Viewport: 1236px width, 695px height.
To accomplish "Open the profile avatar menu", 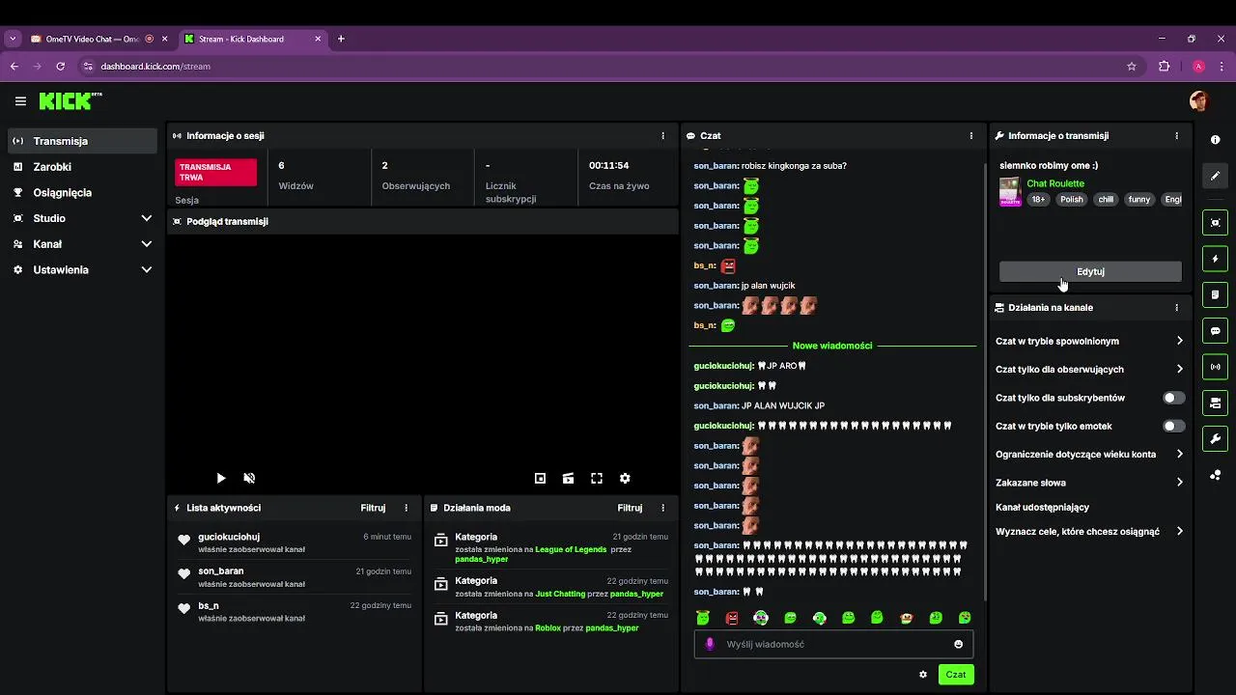I will point(1198,100).
